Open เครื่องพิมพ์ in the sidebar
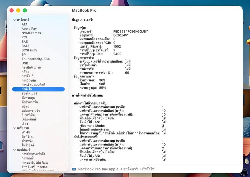 coord(29,119)
